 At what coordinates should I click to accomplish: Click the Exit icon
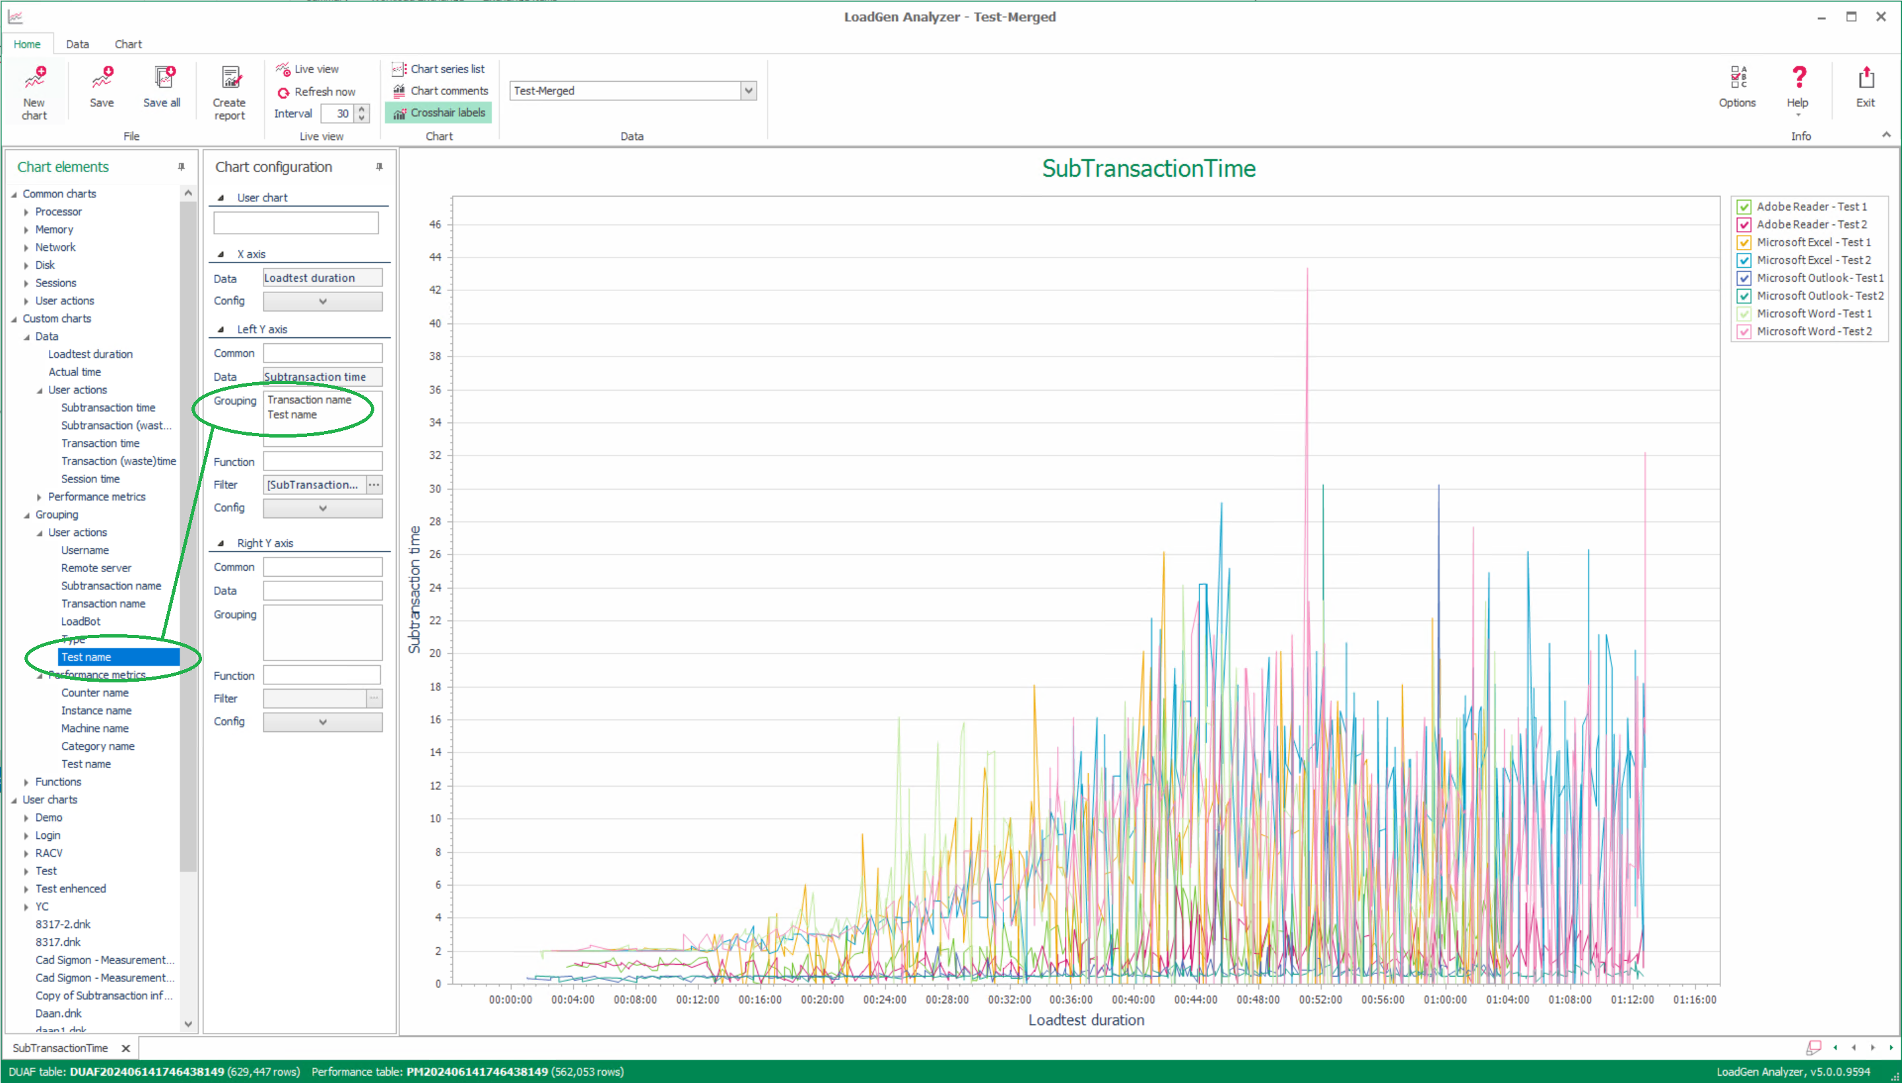point(1866,77)
